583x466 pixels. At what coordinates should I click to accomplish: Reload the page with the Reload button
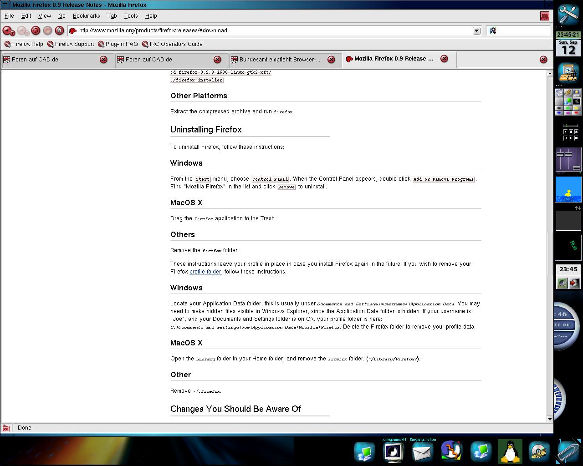tap(36, 30)
